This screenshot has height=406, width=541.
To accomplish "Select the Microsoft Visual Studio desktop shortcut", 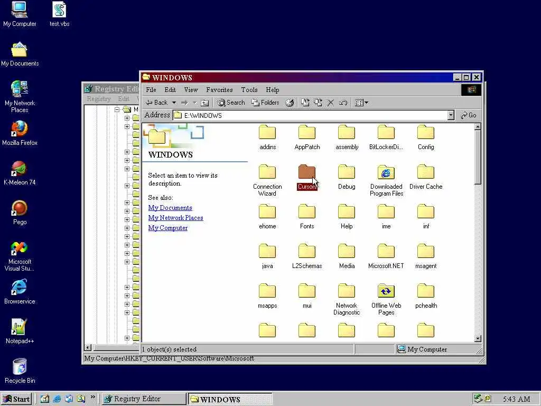I will [20, 256].
